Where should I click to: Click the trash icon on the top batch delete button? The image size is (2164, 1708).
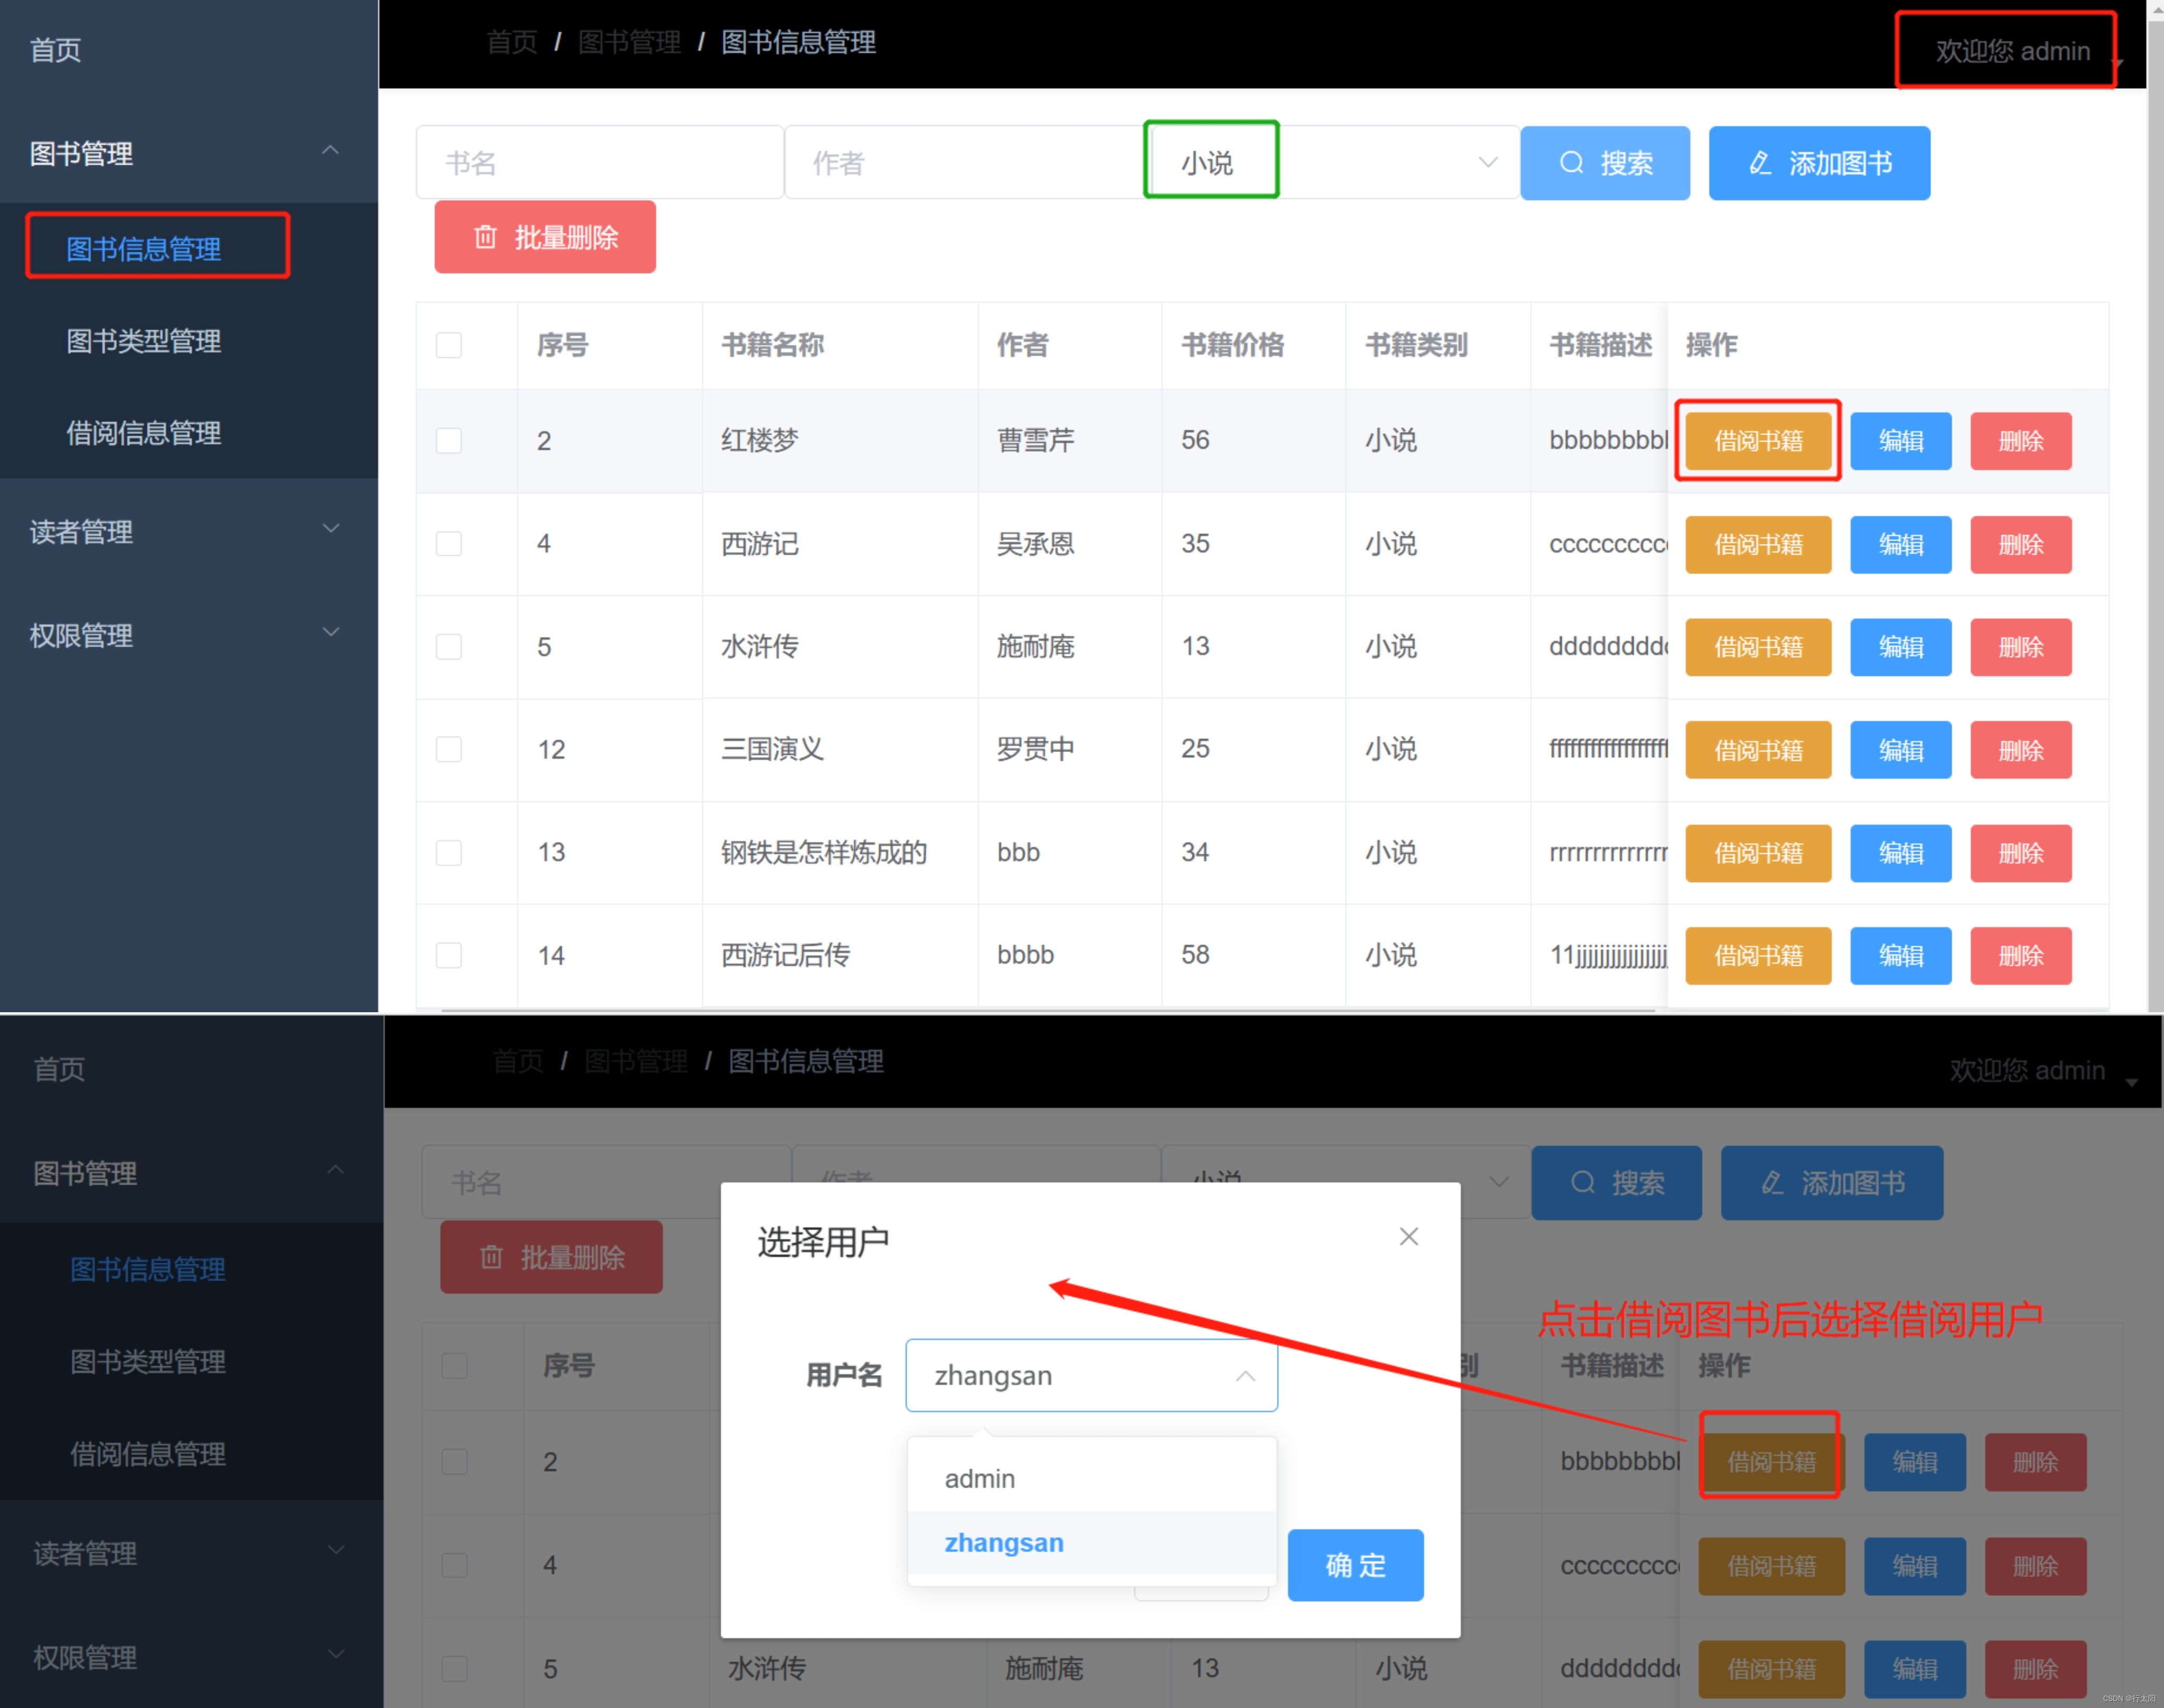click(x=485, y=237)
